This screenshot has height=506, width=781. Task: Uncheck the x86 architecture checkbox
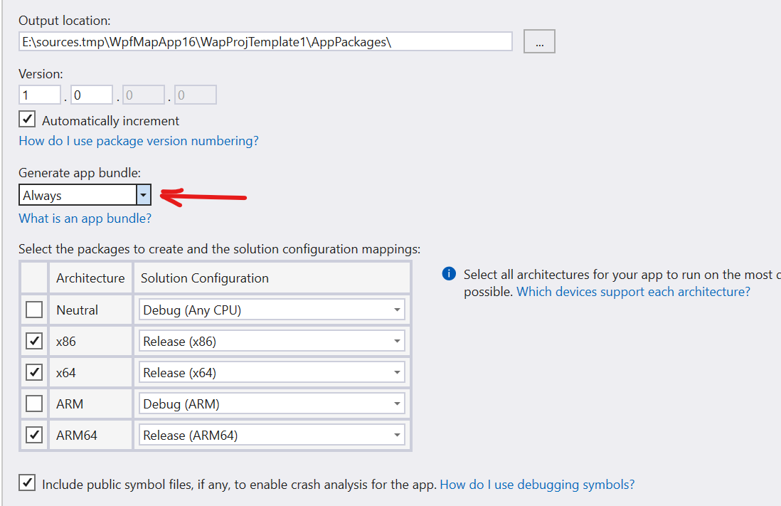pos(33,341)
